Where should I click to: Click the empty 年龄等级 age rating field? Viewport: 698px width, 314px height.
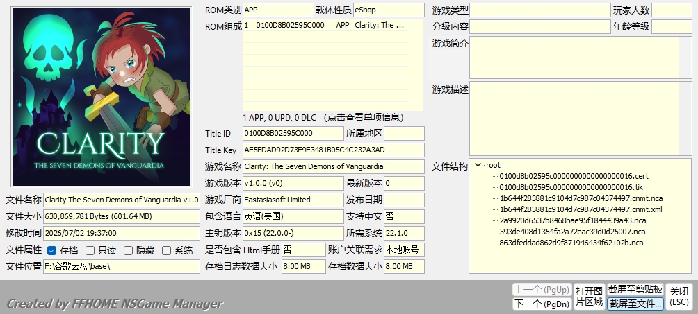[x=672, y=26]
